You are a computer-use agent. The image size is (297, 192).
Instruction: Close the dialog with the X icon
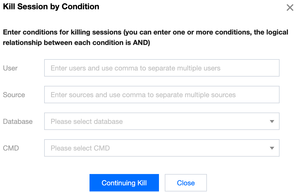click(290, 8)
